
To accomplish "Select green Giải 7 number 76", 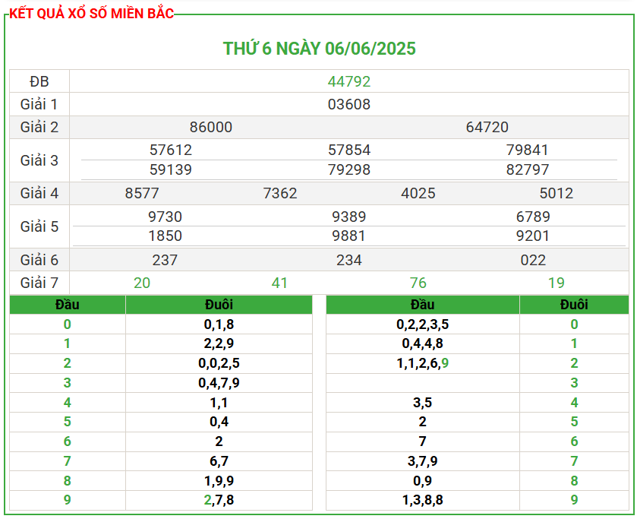I will pyautogui.click(x=418, y=283).
